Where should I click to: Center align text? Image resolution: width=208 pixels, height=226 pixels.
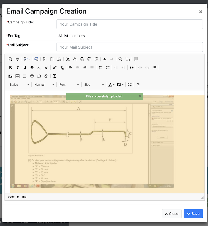point(77,68)
